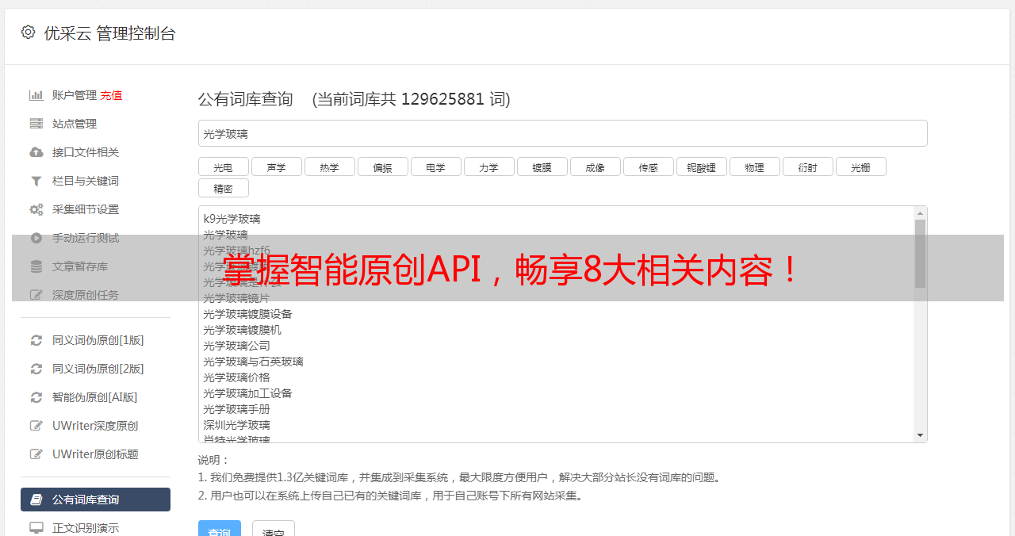
Task: Click the 光电 tag button
Action: point(223,167)
